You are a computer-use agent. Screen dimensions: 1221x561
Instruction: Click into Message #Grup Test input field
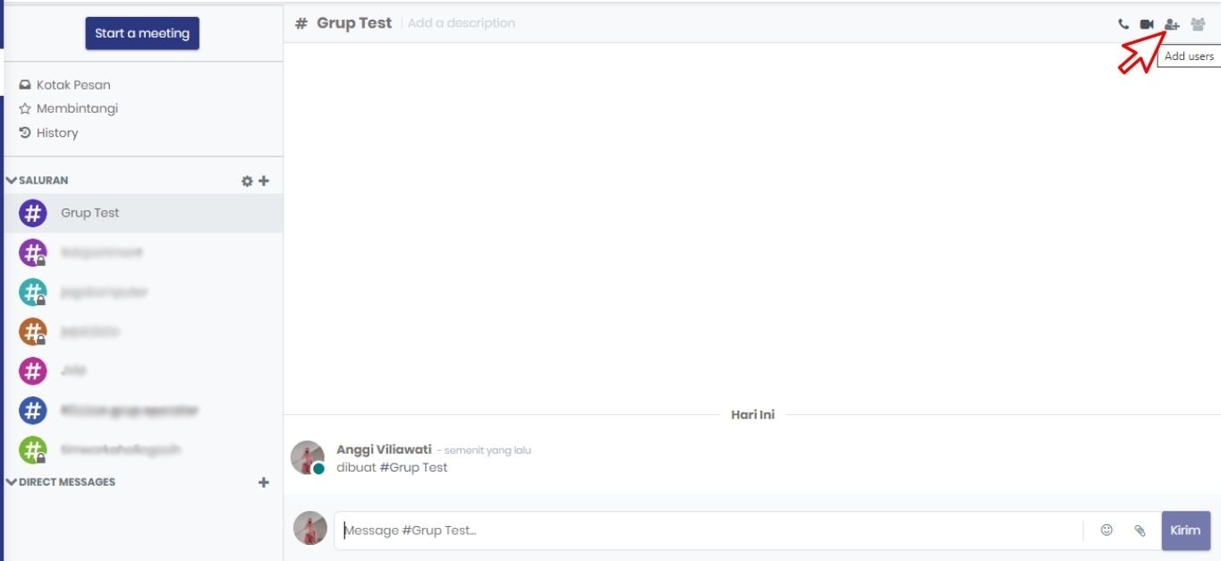coord(708,531)
